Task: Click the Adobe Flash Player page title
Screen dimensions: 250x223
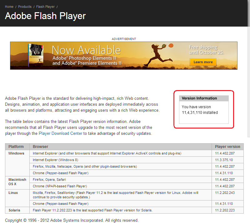Action: pyautogui.click(x=45, y=16)
